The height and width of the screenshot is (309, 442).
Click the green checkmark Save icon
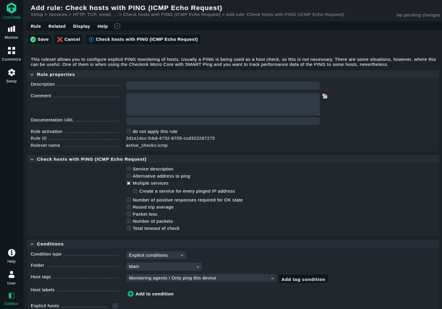pos(33,40)
